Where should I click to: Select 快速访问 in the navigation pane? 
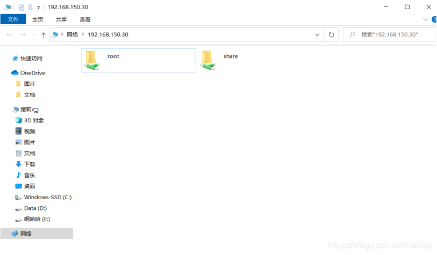pos(31,58)
